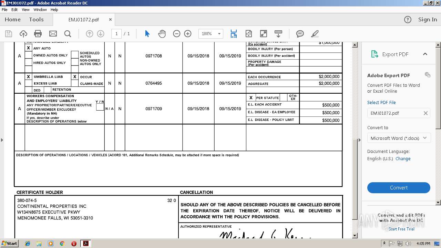Click the Save file icon

coord(9,34)
